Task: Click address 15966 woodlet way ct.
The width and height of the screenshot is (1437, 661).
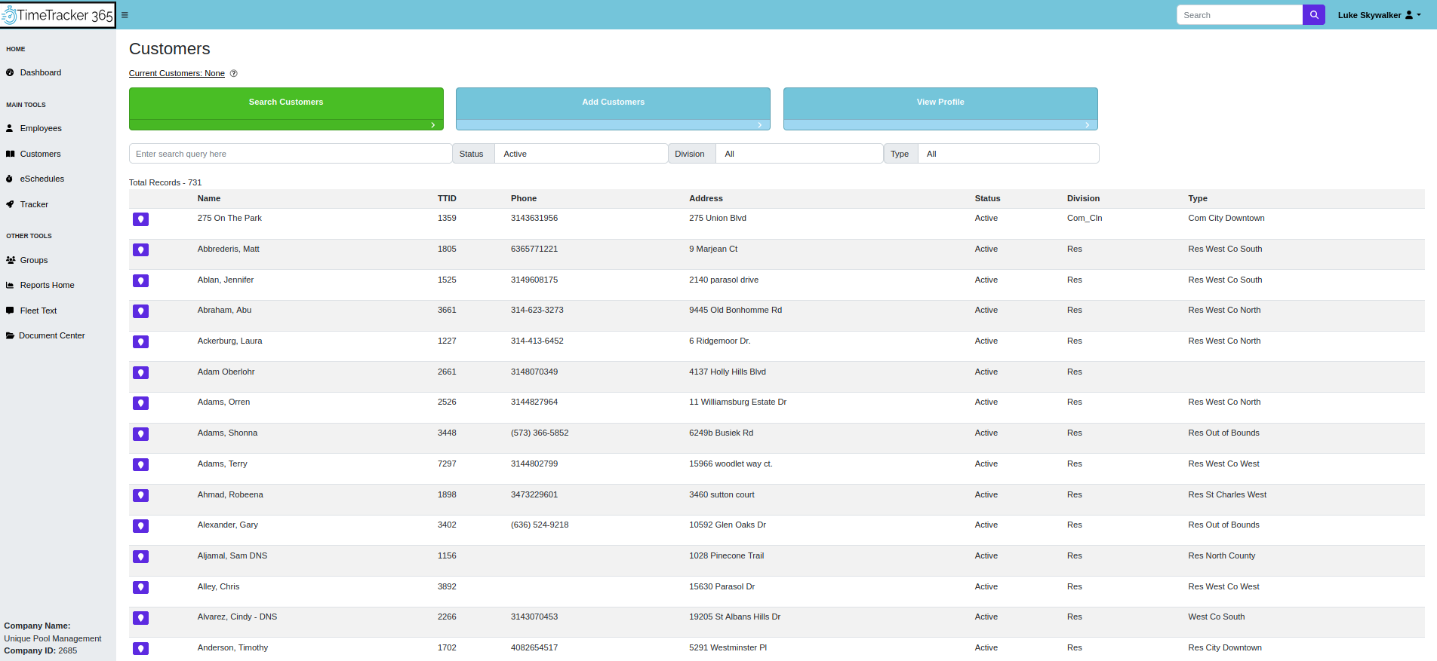Action: (x=731, y=464)
